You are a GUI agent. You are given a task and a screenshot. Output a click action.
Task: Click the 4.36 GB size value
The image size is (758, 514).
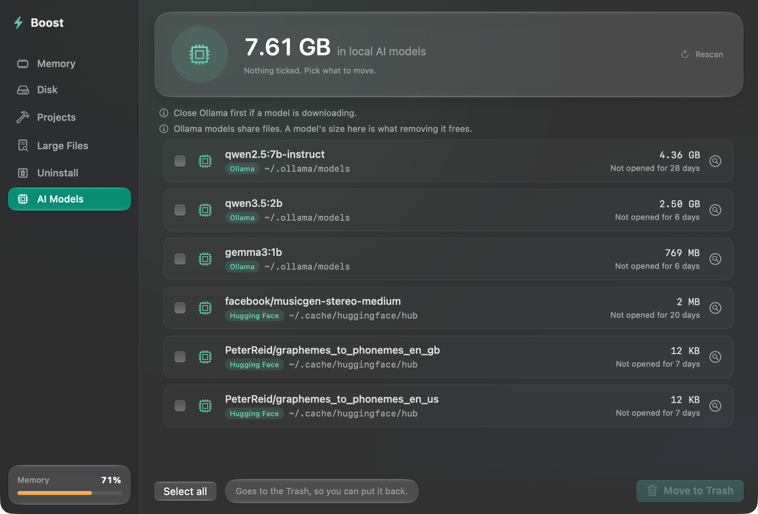coord(679,155)
